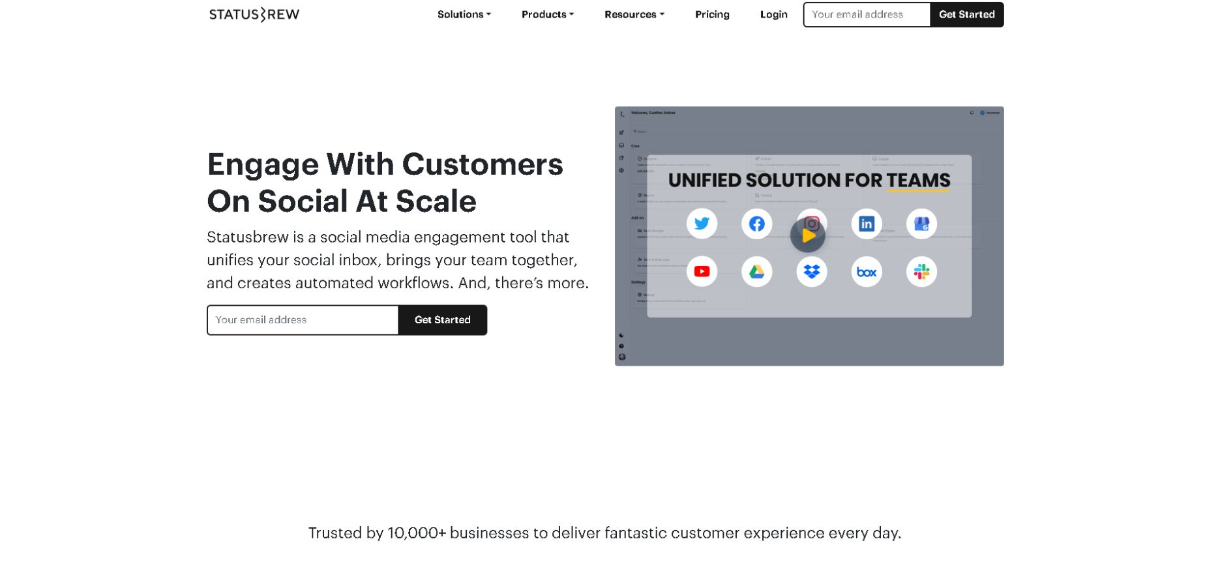Click the Slack icon in video
The height and width of the screenshot is (586, 1205).
click(x=921, y=271)
